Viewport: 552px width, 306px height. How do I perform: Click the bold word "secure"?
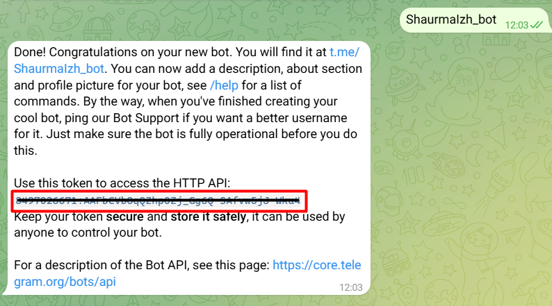(124, 216)
